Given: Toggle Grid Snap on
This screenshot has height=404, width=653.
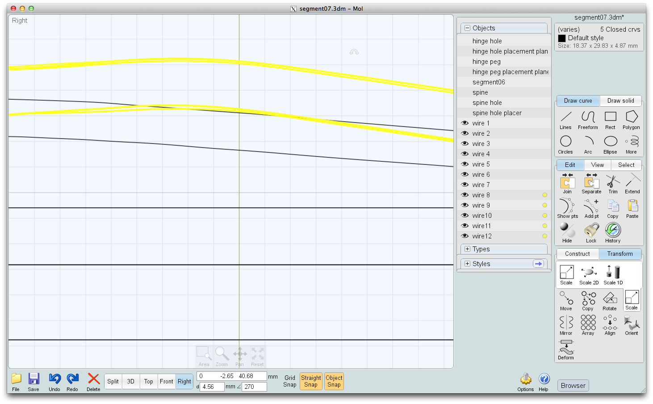Looking at the screenshot, I should coord(290,381).
